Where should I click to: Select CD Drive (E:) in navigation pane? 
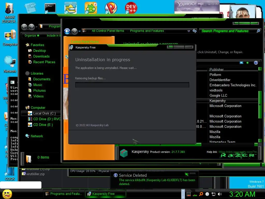pos(43,125)
